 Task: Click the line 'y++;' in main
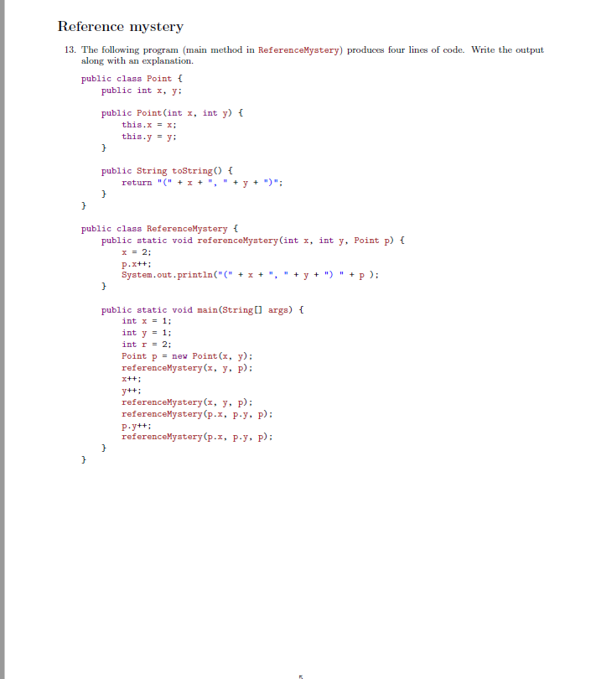pyautogui.click(x=132, y=391)
